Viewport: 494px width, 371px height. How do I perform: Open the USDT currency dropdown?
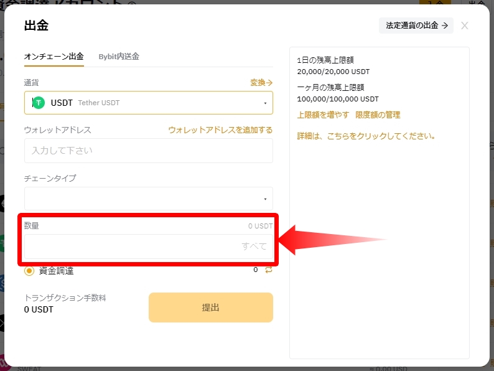[149, 103]
